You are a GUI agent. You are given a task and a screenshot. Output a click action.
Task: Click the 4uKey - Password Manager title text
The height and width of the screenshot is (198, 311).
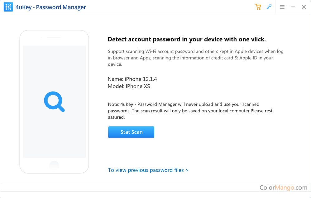click(51, 7)
